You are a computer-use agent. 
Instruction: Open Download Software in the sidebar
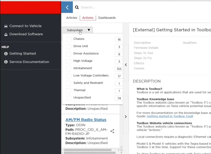pos(26,34)
